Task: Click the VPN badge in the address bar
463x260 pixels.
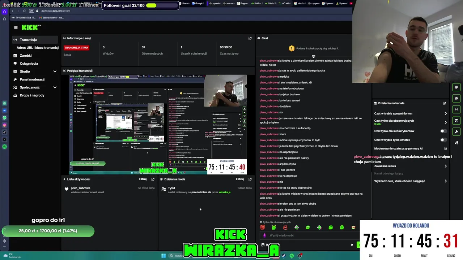Action: pos(31,11)
